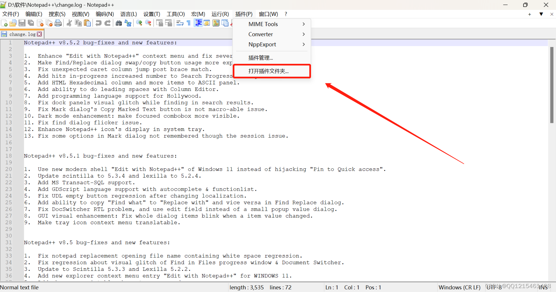The image size is (556, 292).
Task: Click the Redo toolbar icon
Action: tap(107, 23)
